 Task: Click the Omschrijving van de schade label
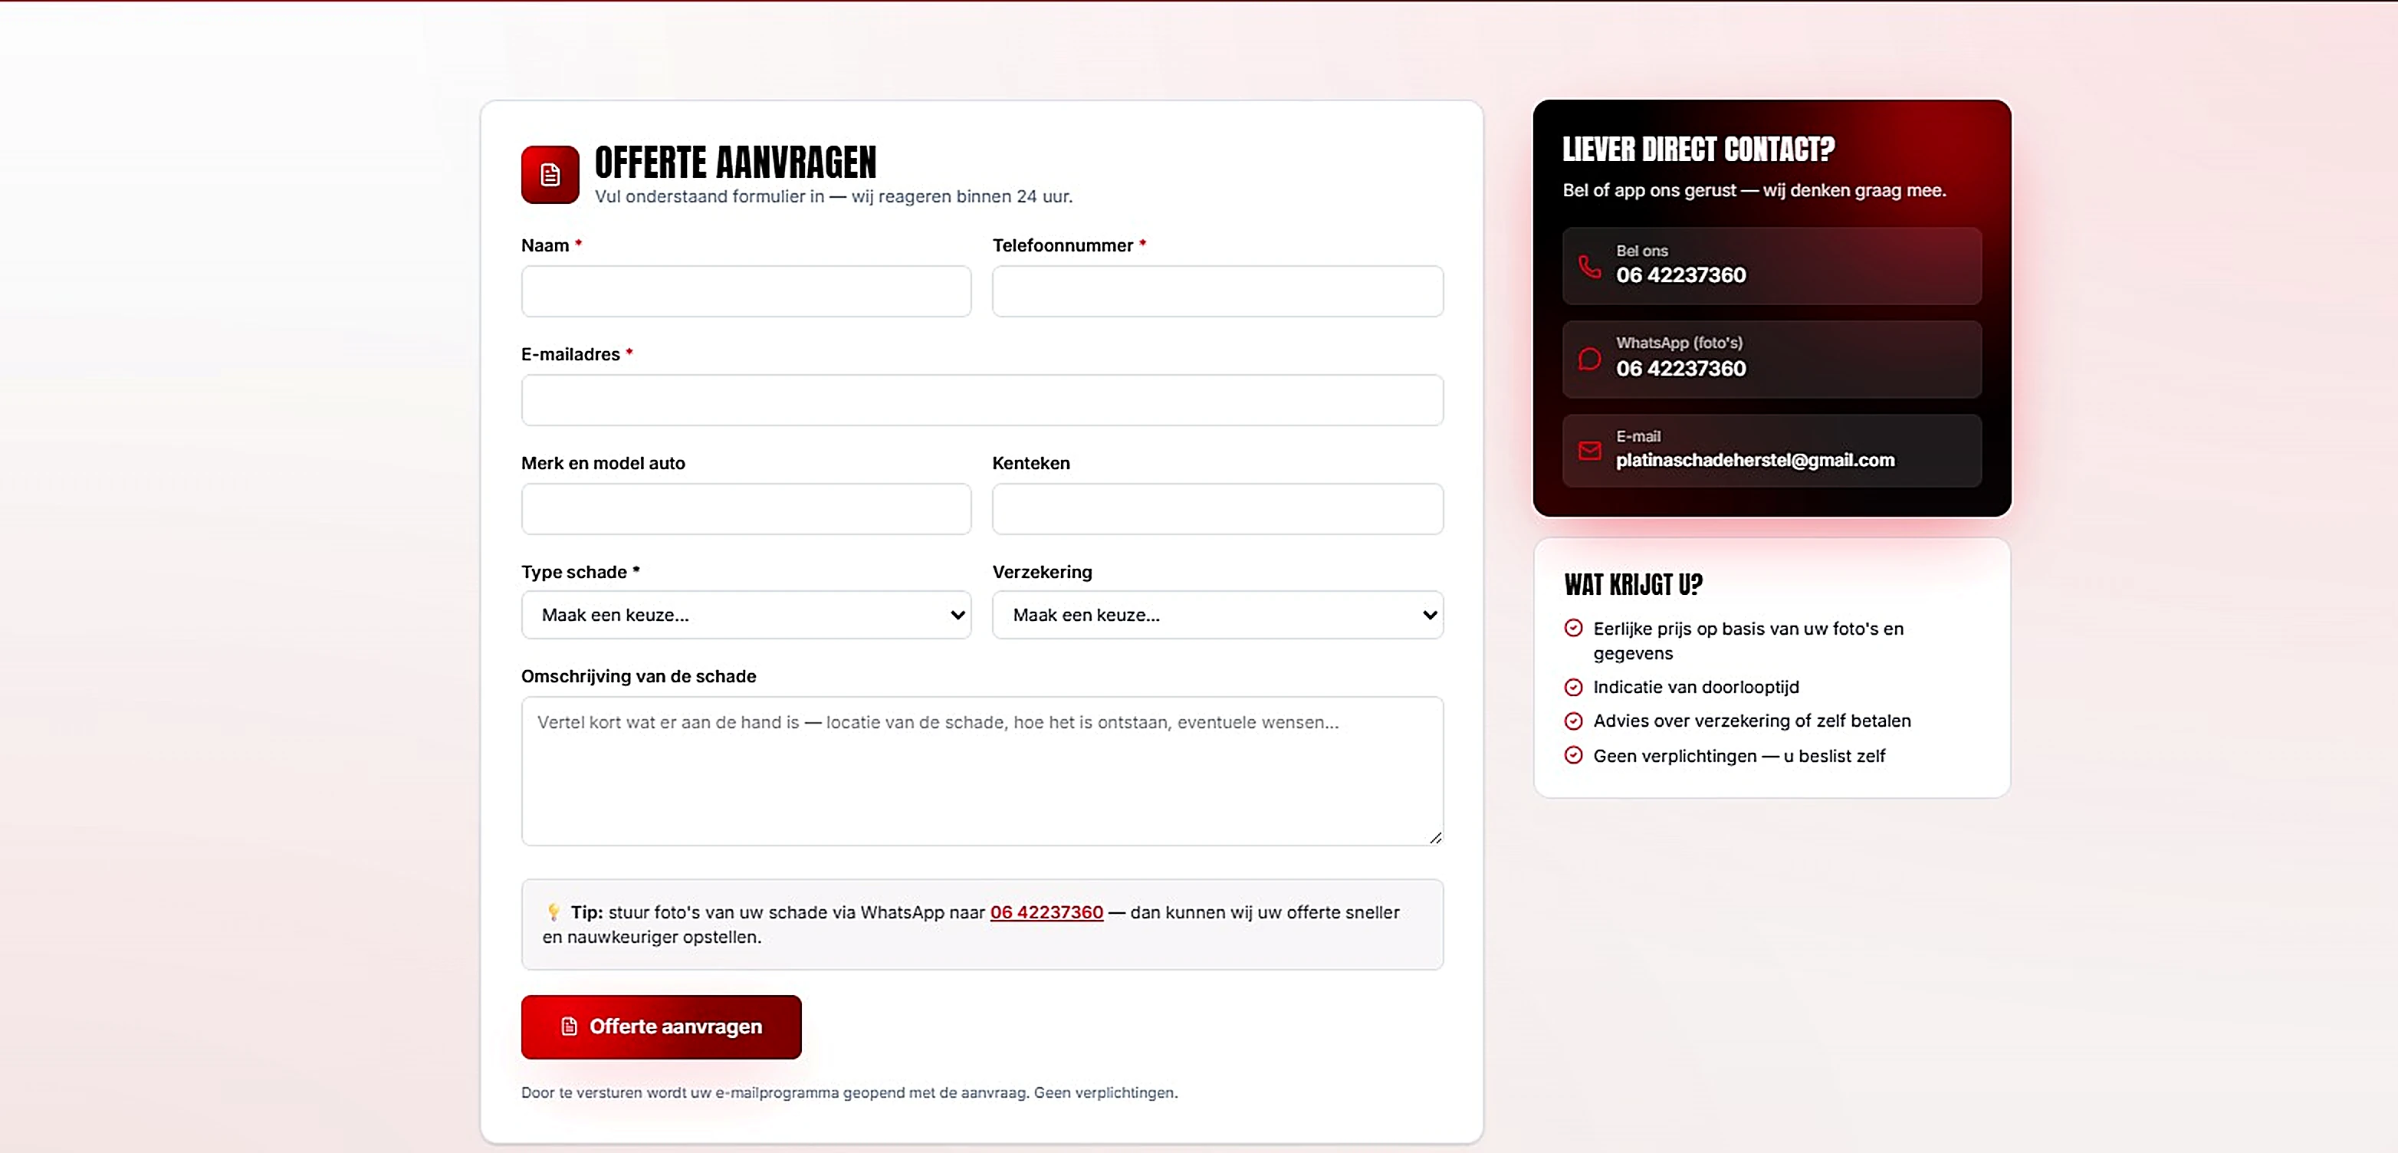coord(638,676)
